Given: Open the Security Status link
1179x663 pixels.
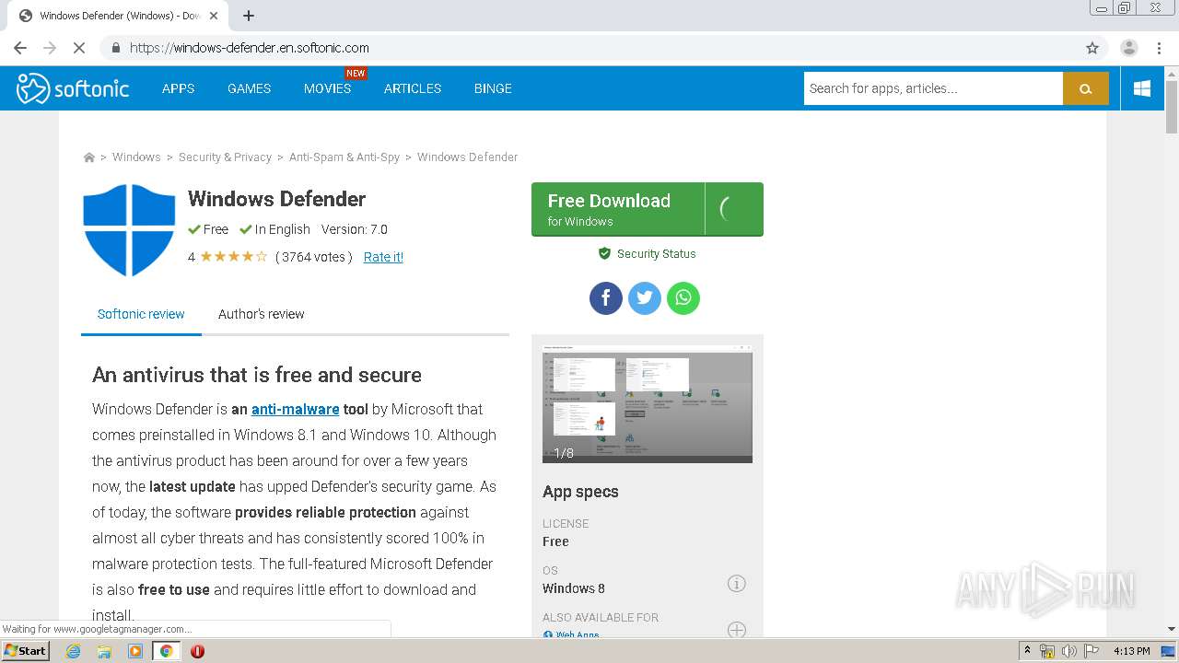Looking at the screenshot, I should pos(648,253).
